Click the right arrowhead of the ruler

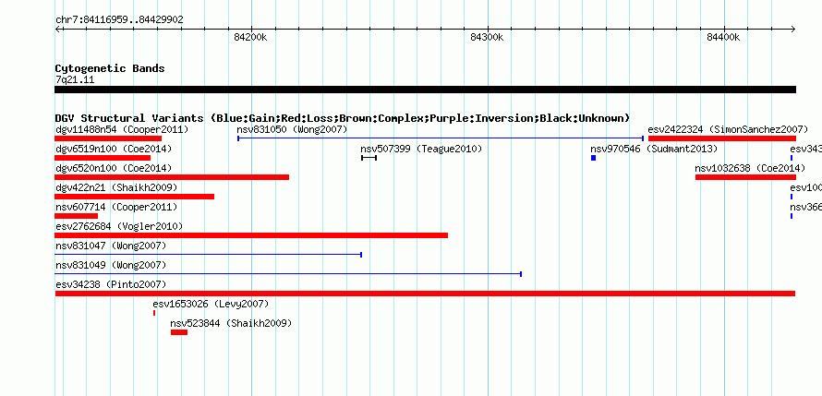(x=793, y=29)
